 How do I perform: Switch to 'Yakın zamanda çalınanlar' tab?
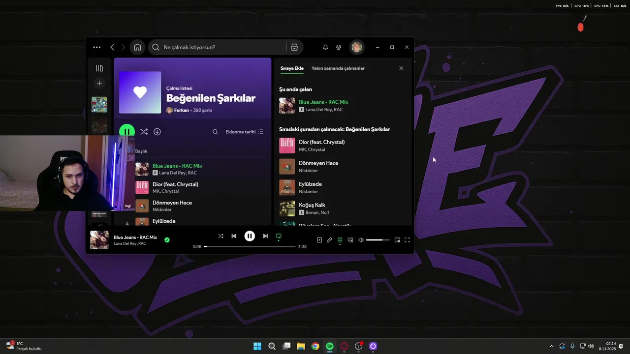(338, 68)
